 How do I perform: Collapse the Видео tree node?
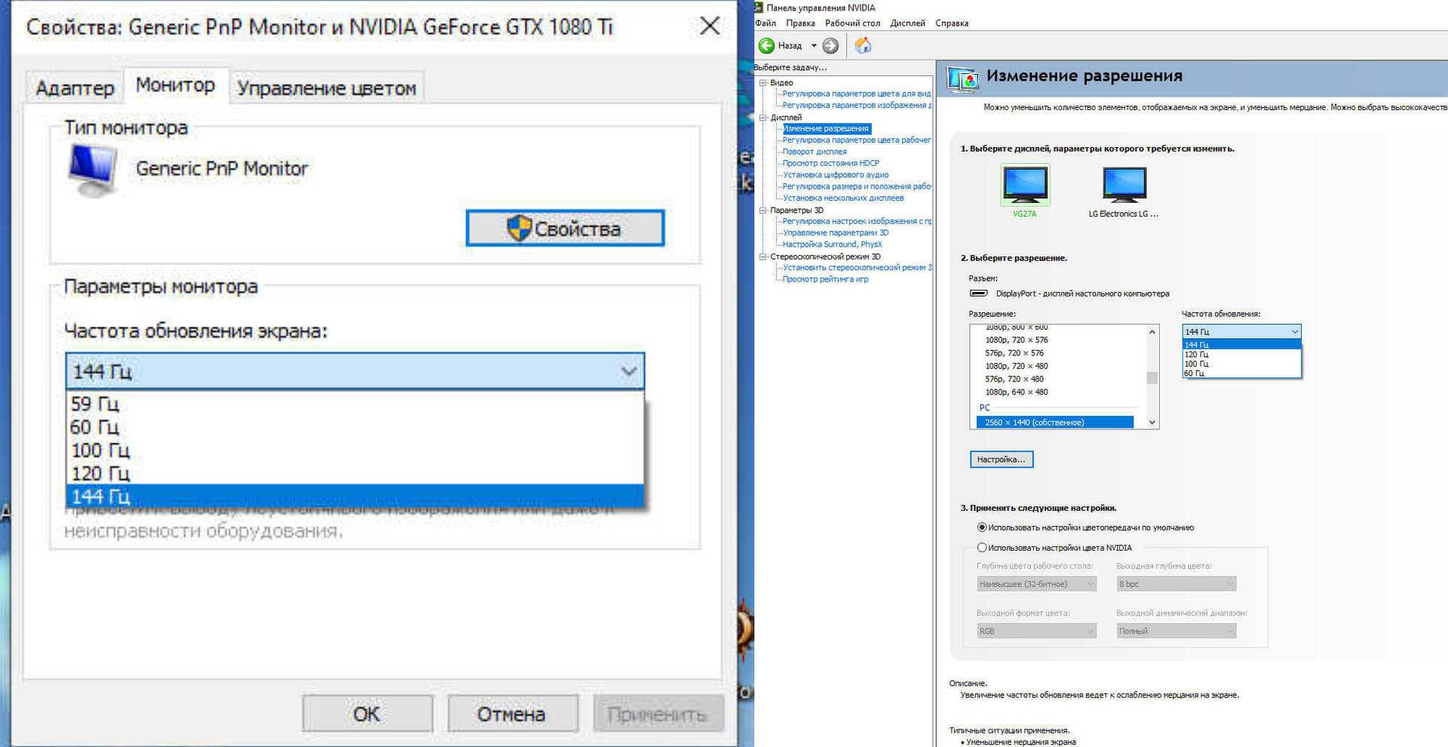(x=762, y=83)
